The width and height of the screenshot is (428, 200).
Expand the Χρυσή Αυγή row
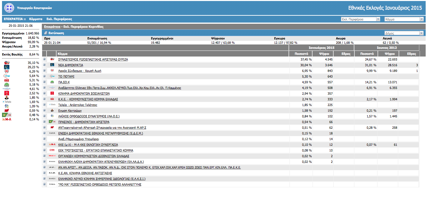click(x=44, y=71)
